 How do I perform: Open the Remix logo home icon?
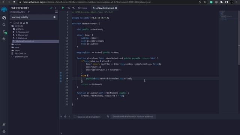click(4, 9)
